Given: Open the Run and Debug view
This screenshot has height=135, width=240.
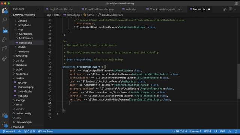Looking at the screenshot, I should coord(4,39).
